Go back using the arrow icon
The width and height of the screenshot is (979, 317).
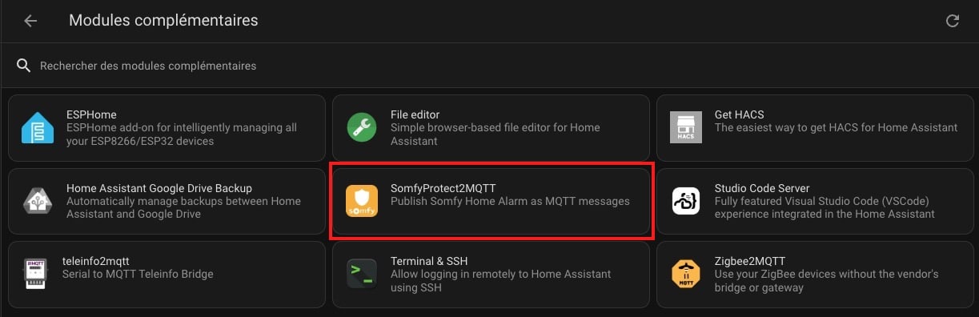point(30,21)
